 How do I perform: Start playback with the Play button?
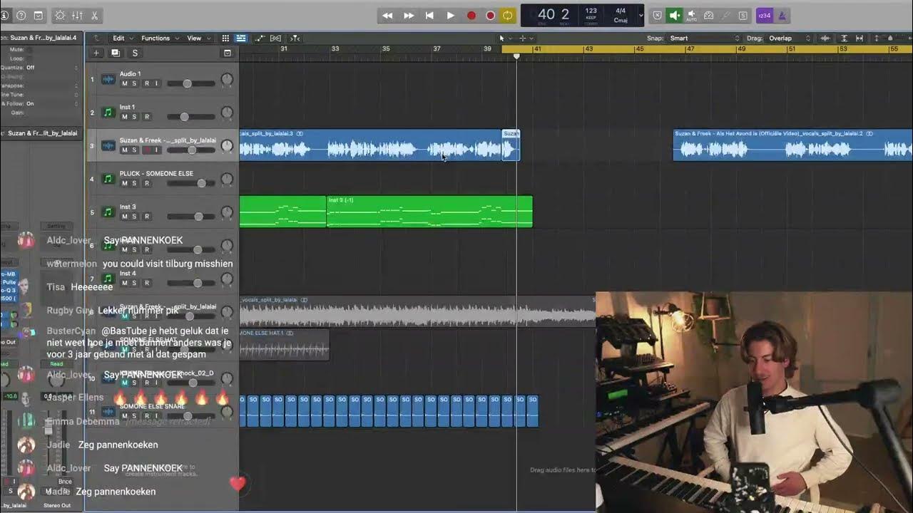[x=450, y=15]
